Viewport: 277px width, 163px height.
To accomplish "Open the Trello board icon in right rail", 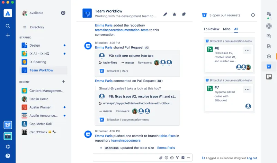I will [269, 77].
